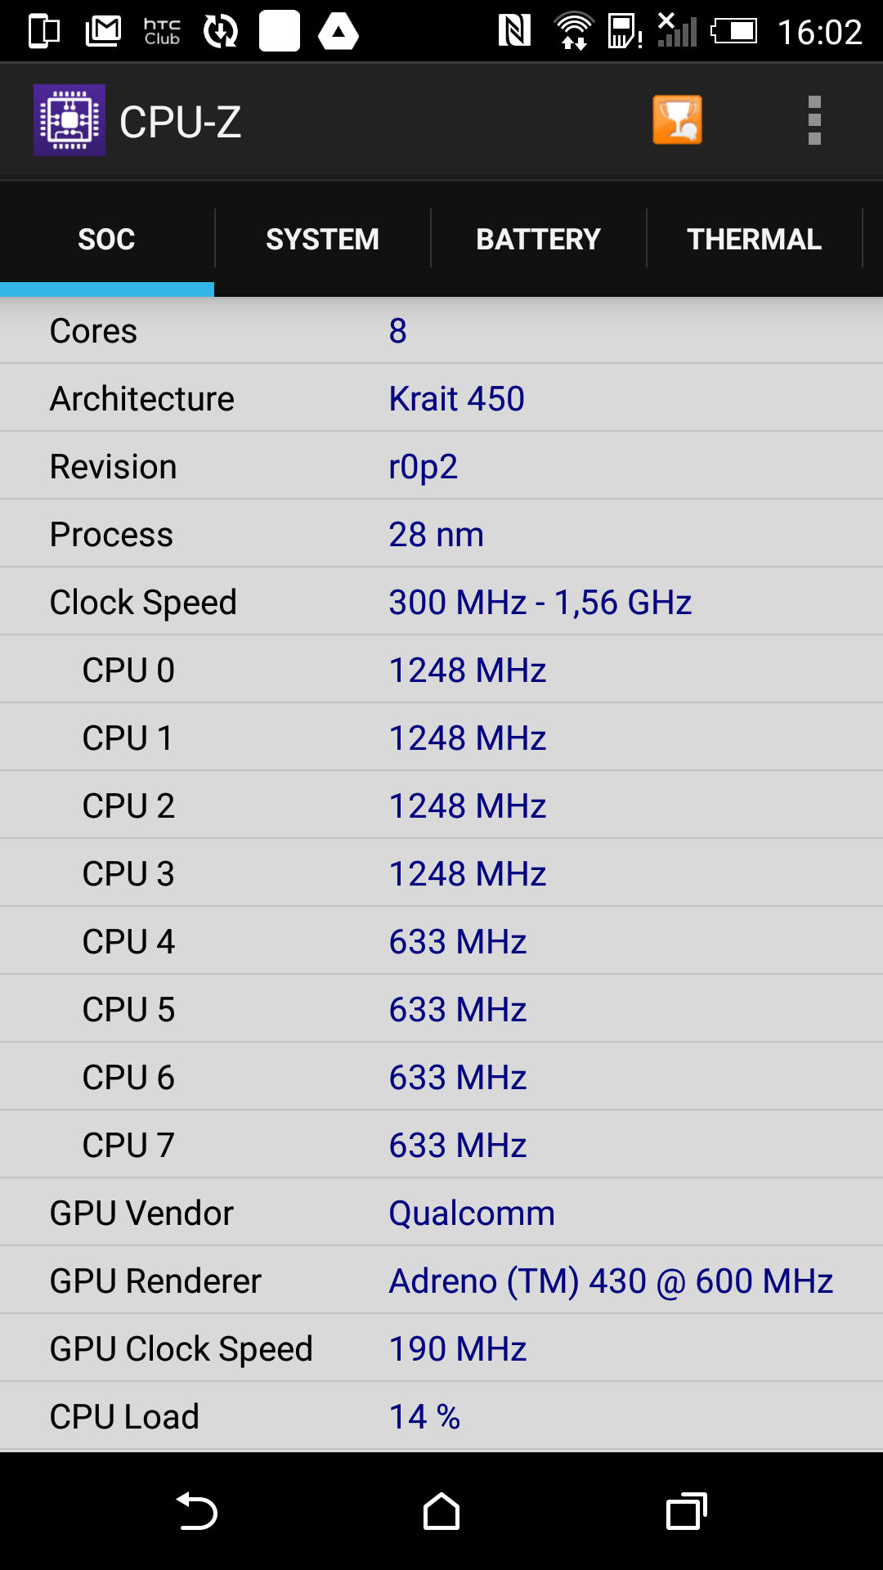Tap the Clock Speed row
This screenshot has height=1570, width=883.
tap(441, 602)
